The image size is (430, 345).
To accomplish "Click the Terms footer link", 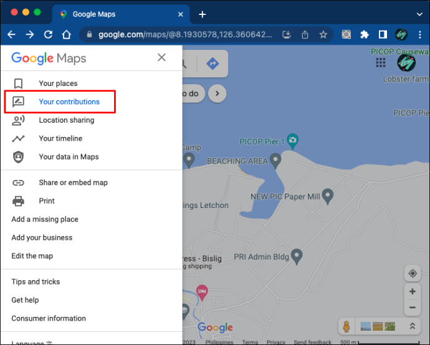I will click(250, 342).
